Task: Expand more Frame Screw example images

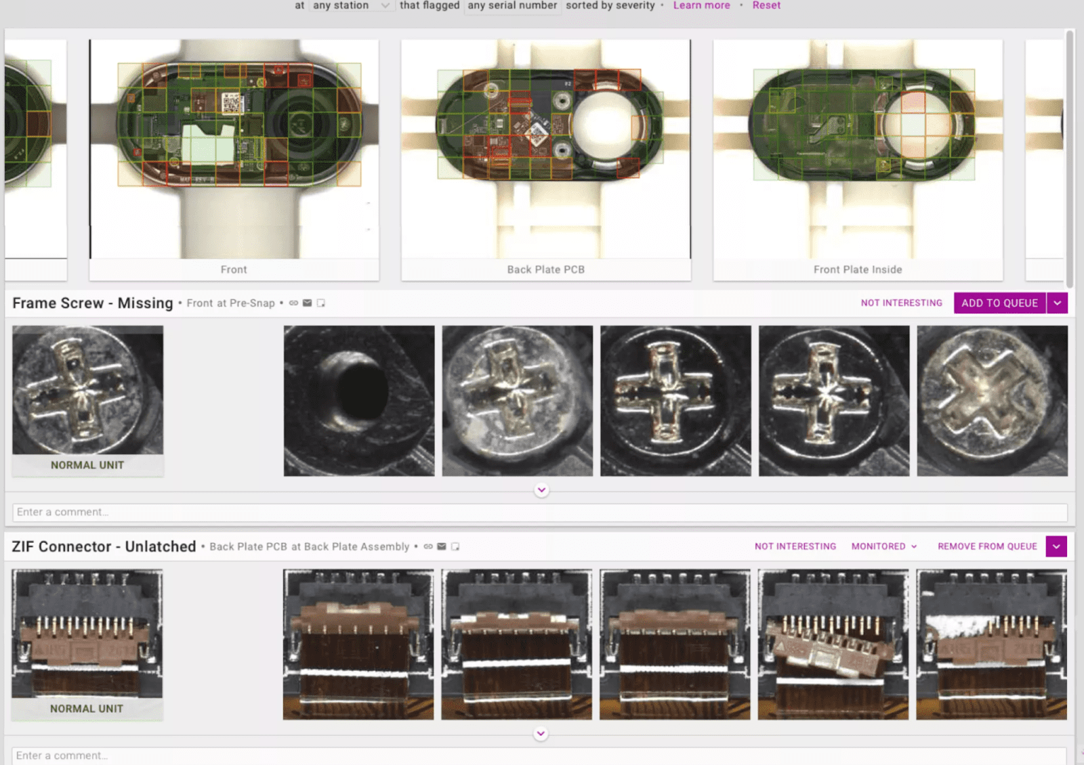Action: (x=541, y=489)
